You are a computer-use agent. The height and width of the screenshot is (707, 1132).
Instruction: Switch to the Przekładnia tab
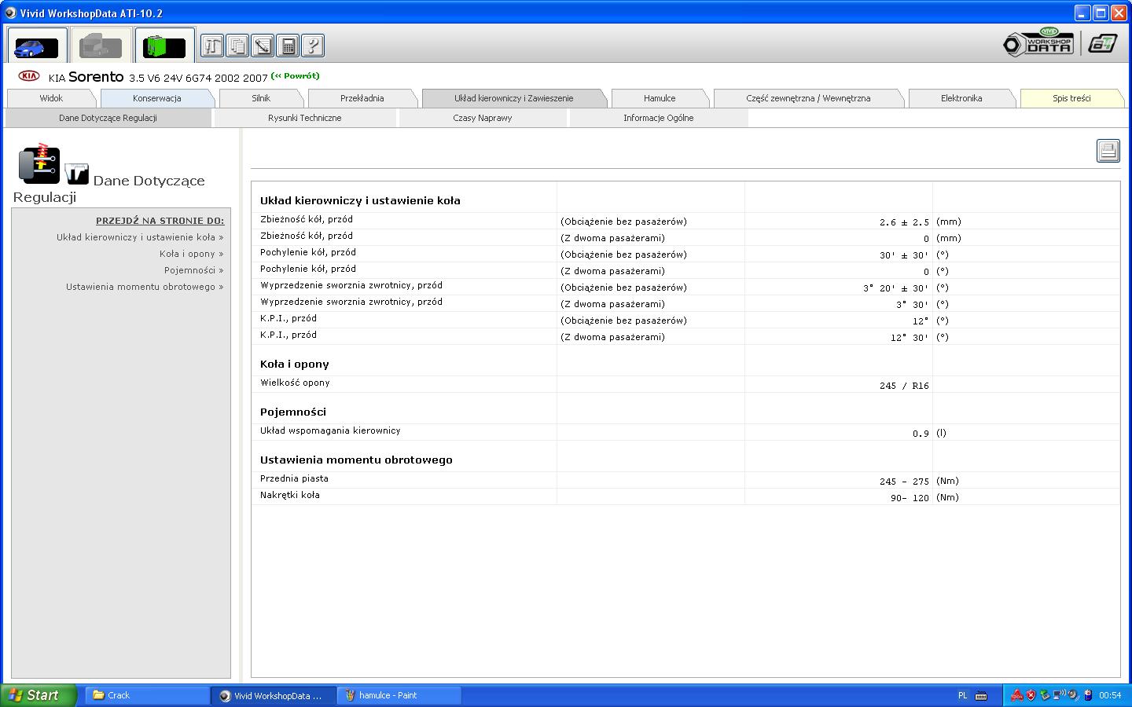pyautogui.click(x=362, y=98)
